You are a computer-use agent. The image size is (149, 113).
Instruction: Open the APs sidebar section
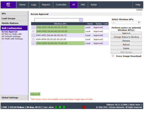14,14
